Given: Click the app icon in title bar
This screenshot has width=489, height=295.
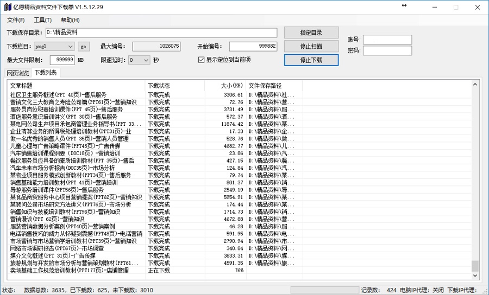Looking at the screenshot, I should pyautogui.click(x=7, y=7).
